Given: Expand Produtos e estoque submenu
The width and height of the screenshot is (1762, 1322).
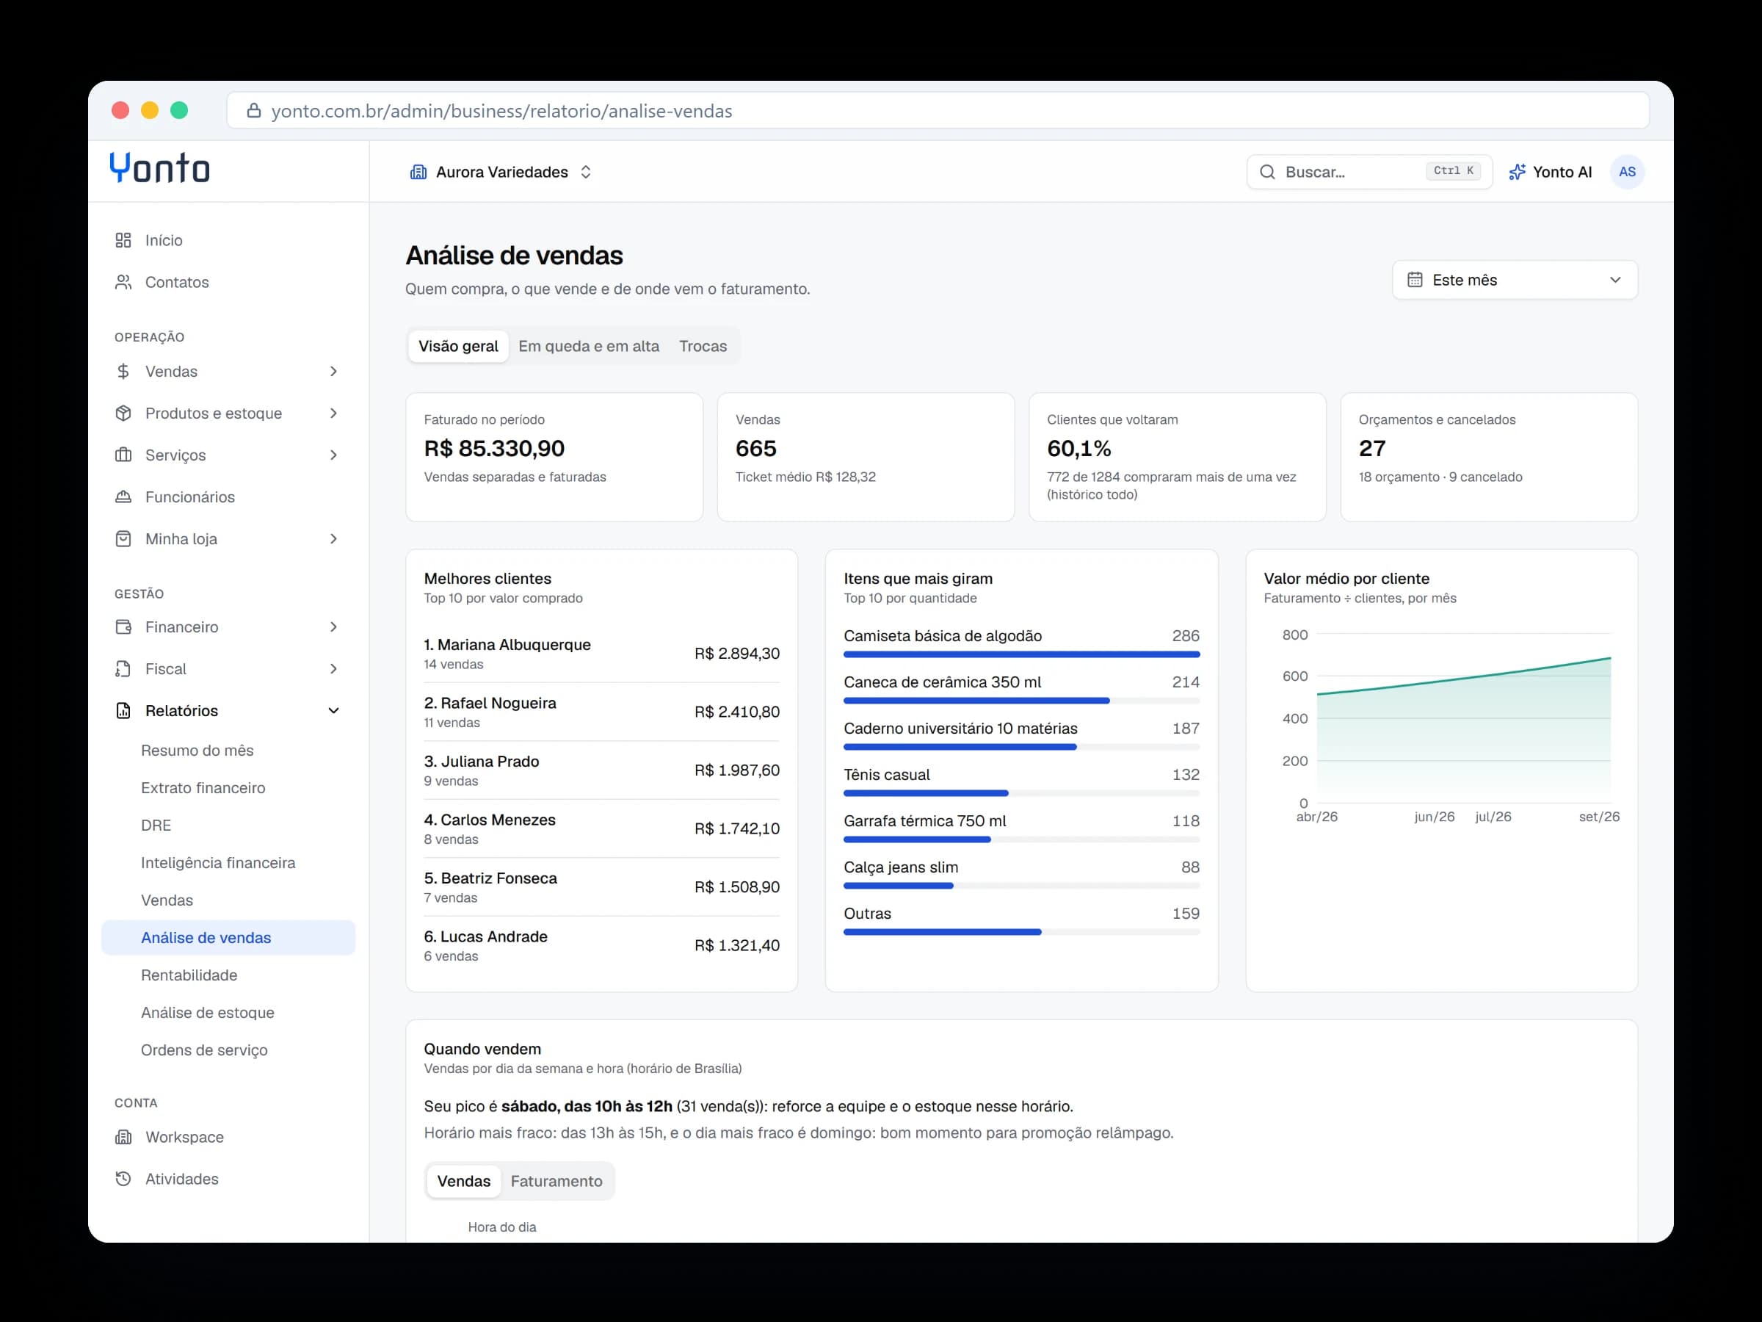Looking at the screenshot, I should 334,413.
